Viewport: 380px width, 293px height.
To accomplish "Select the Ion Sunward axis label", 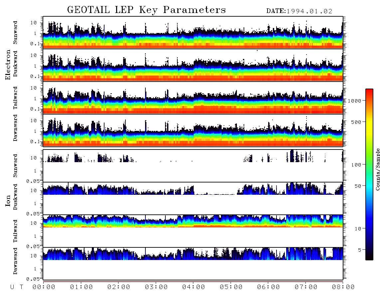I will (x=15, y=166).
